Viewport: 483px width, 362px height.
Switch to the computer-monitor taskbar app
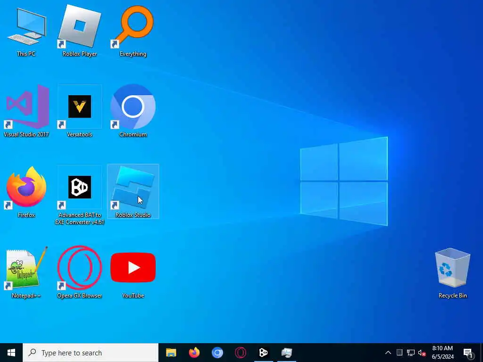[286, 353]
